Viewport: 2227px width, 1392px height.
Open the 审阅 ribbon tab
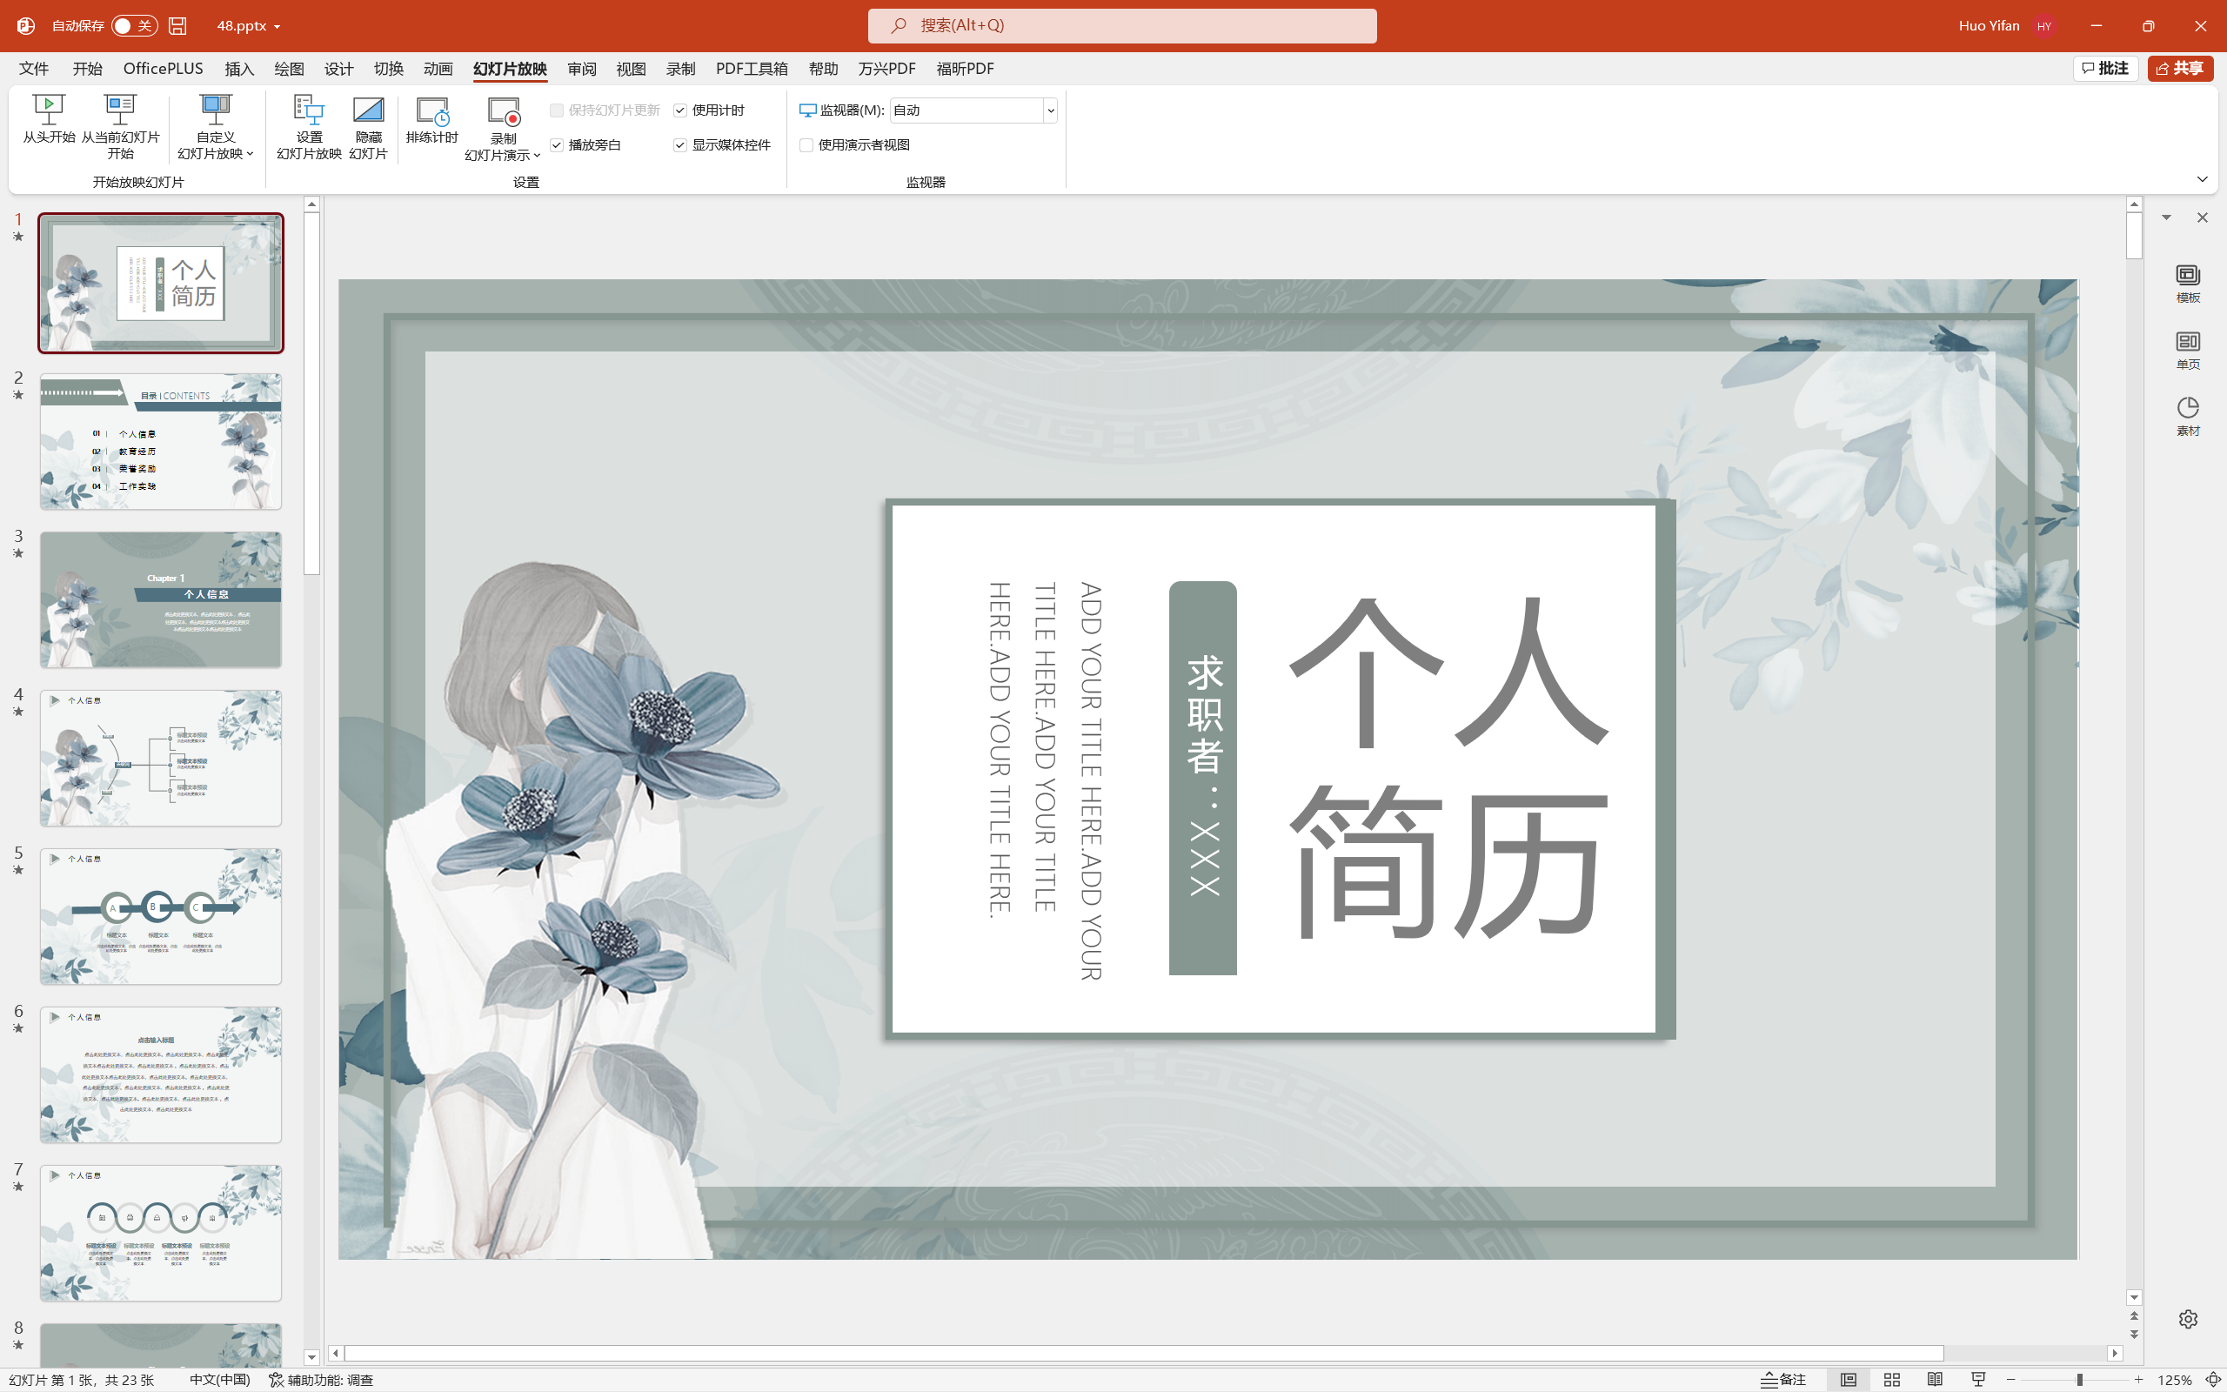(x=581, y=68)
